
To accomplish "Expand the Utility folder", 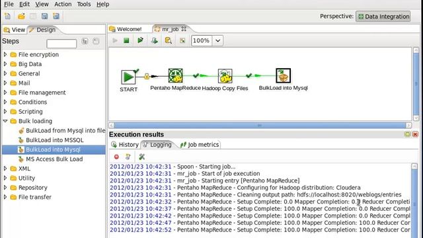I will tap(5, 178).
